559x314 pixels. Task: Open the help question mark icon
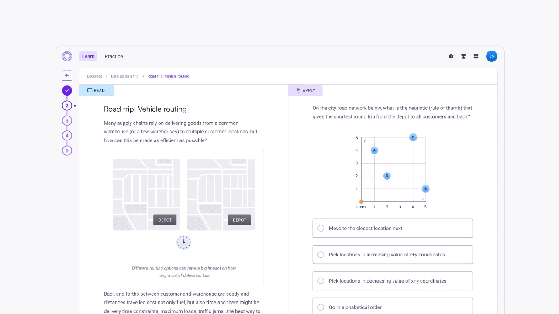click(451, 56)
